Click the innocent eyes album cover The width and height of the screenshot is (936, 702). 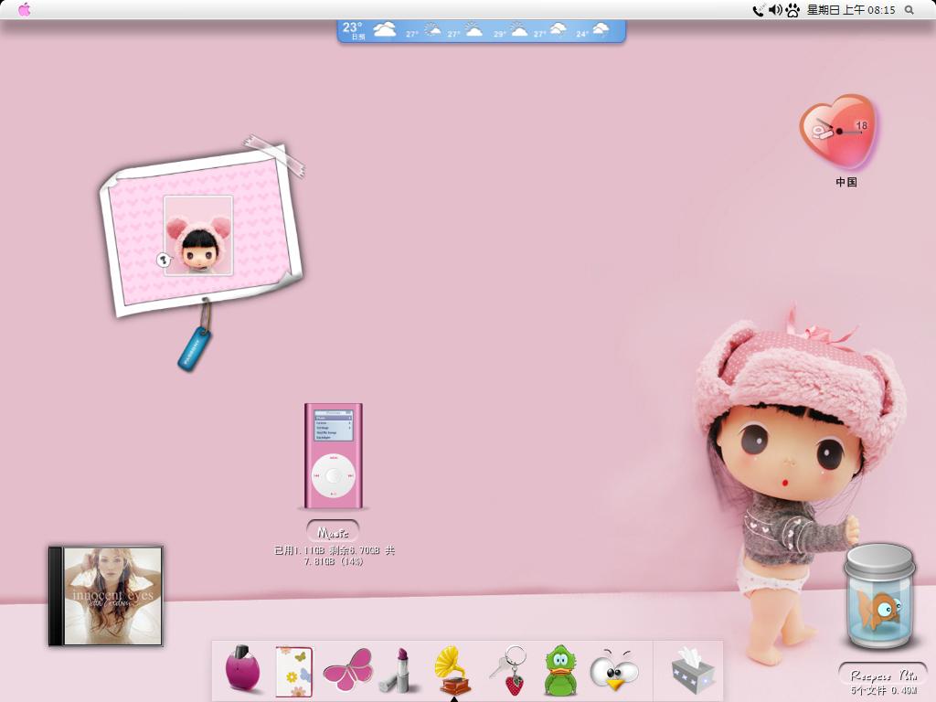click(106, 596)
